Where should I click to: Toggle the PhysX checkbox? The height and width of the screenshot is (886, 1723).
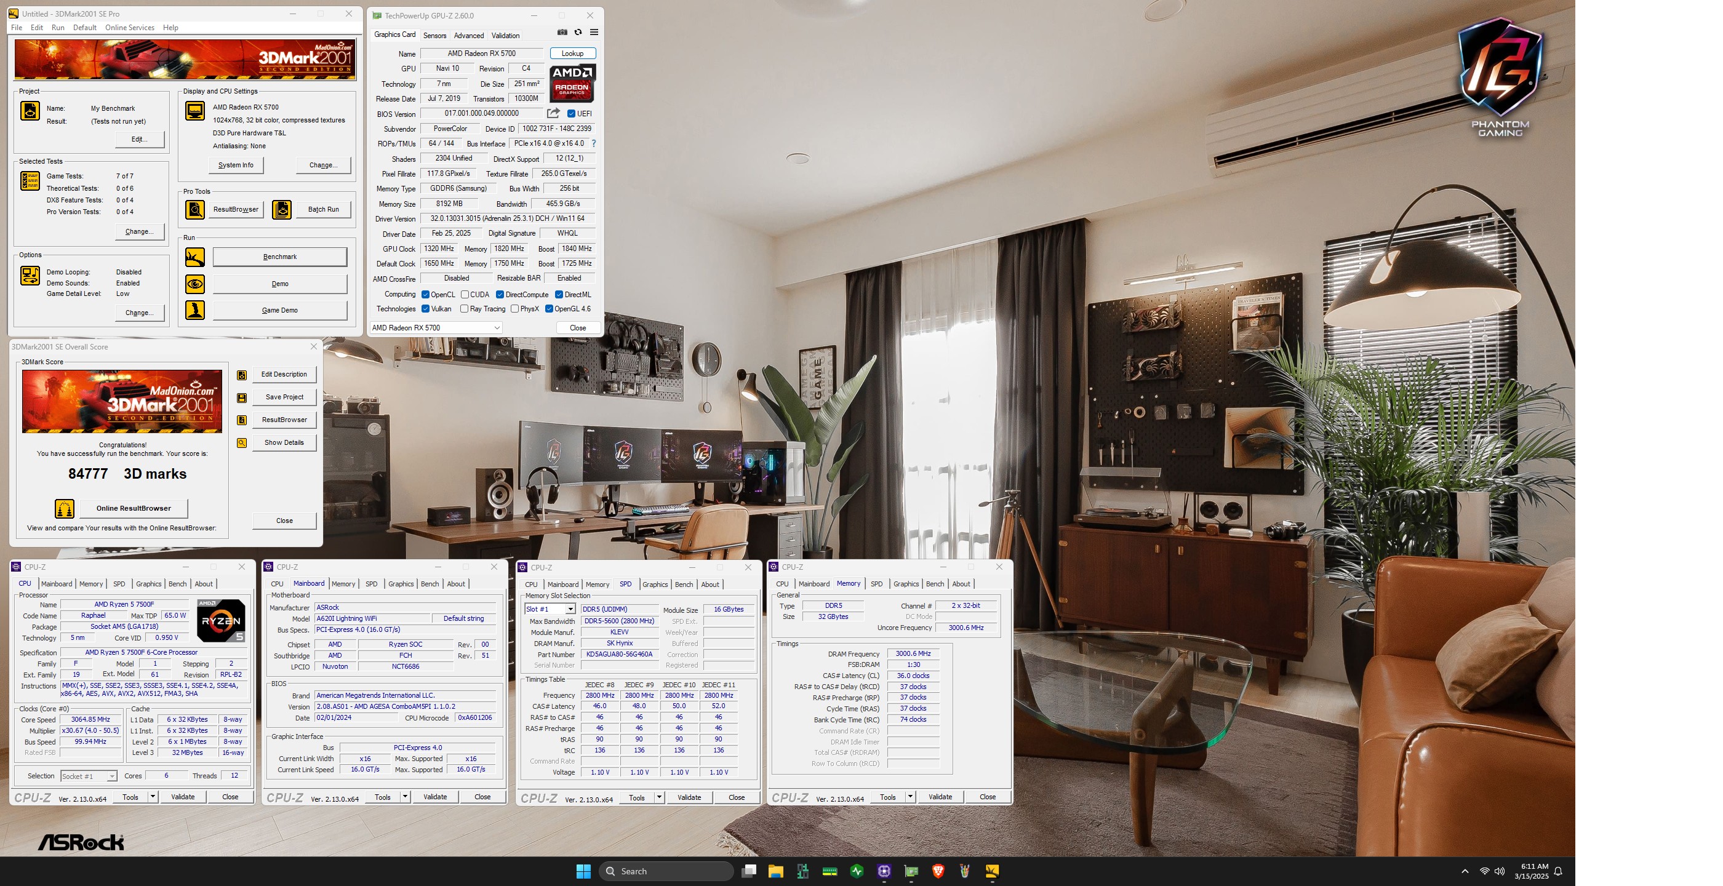tap(514, 309)
